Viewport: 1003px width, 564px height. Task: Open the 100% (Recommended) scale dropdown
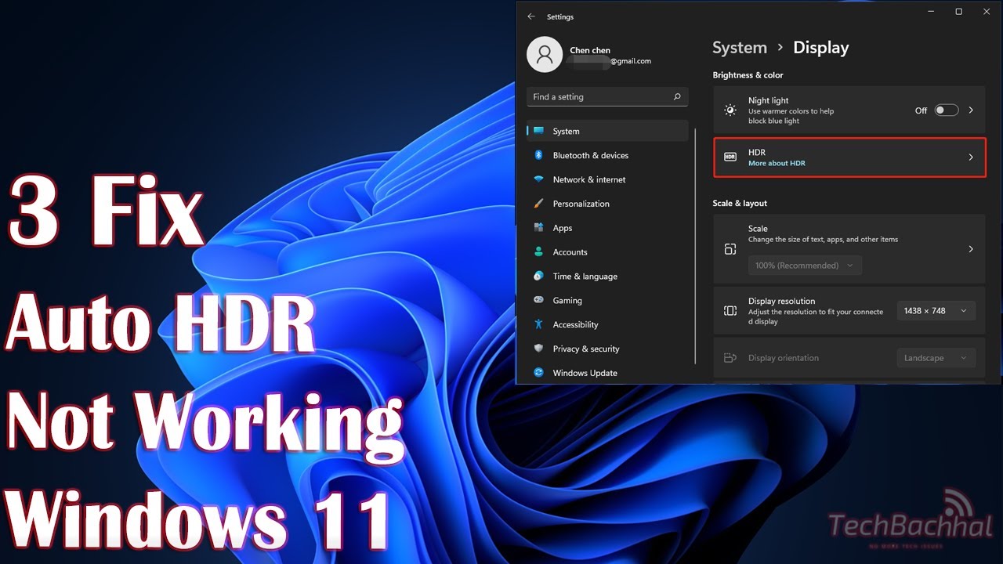pyautogui.click(x=805, y=266)
